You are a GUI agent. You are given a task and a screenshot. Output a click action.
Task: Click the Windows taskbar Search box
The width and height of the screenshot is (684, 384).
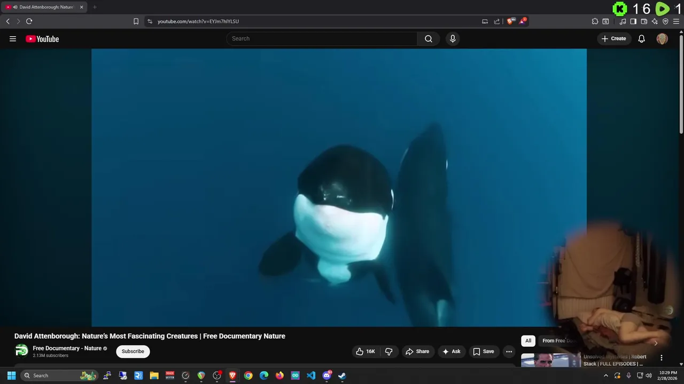[x=60, y=375]
